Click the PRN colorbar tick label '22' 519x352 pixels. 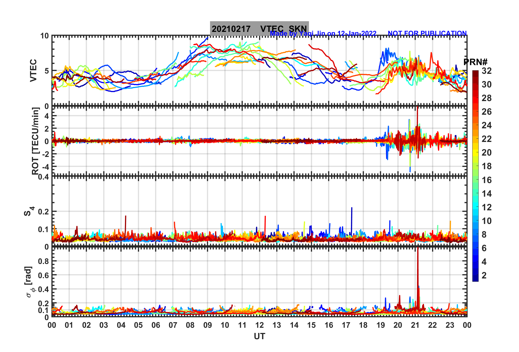(487, 139)
